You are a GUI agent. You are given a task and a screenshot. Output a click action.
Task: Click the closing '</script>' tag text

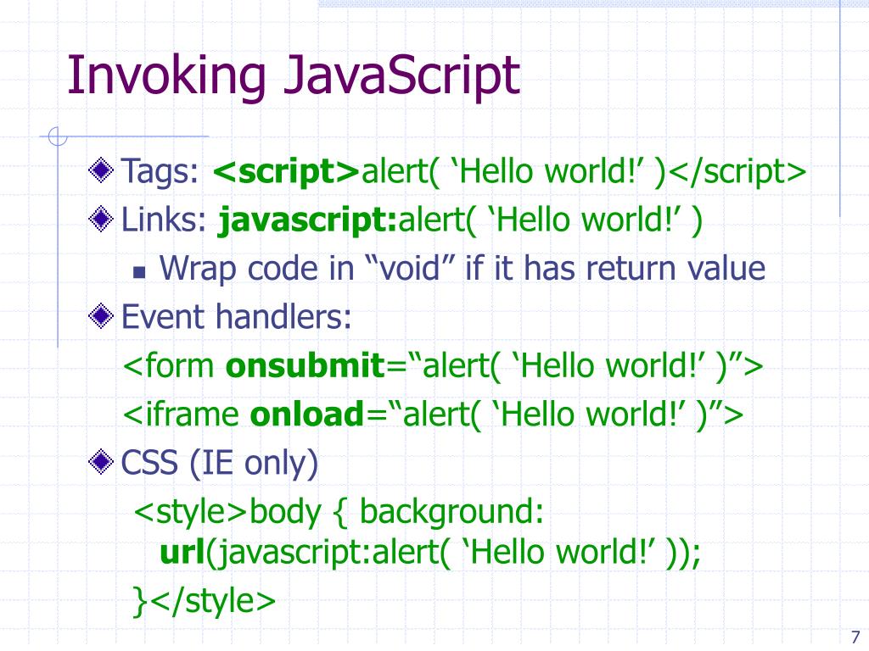[737, 171]
